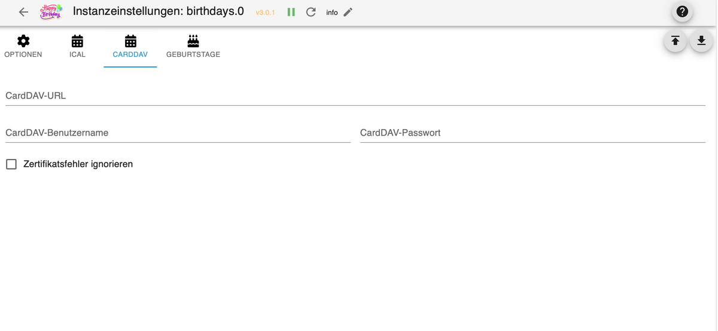Screen dimensions: 718x331
Task: Open the Optionen tab
Action: tap(23, 47)
